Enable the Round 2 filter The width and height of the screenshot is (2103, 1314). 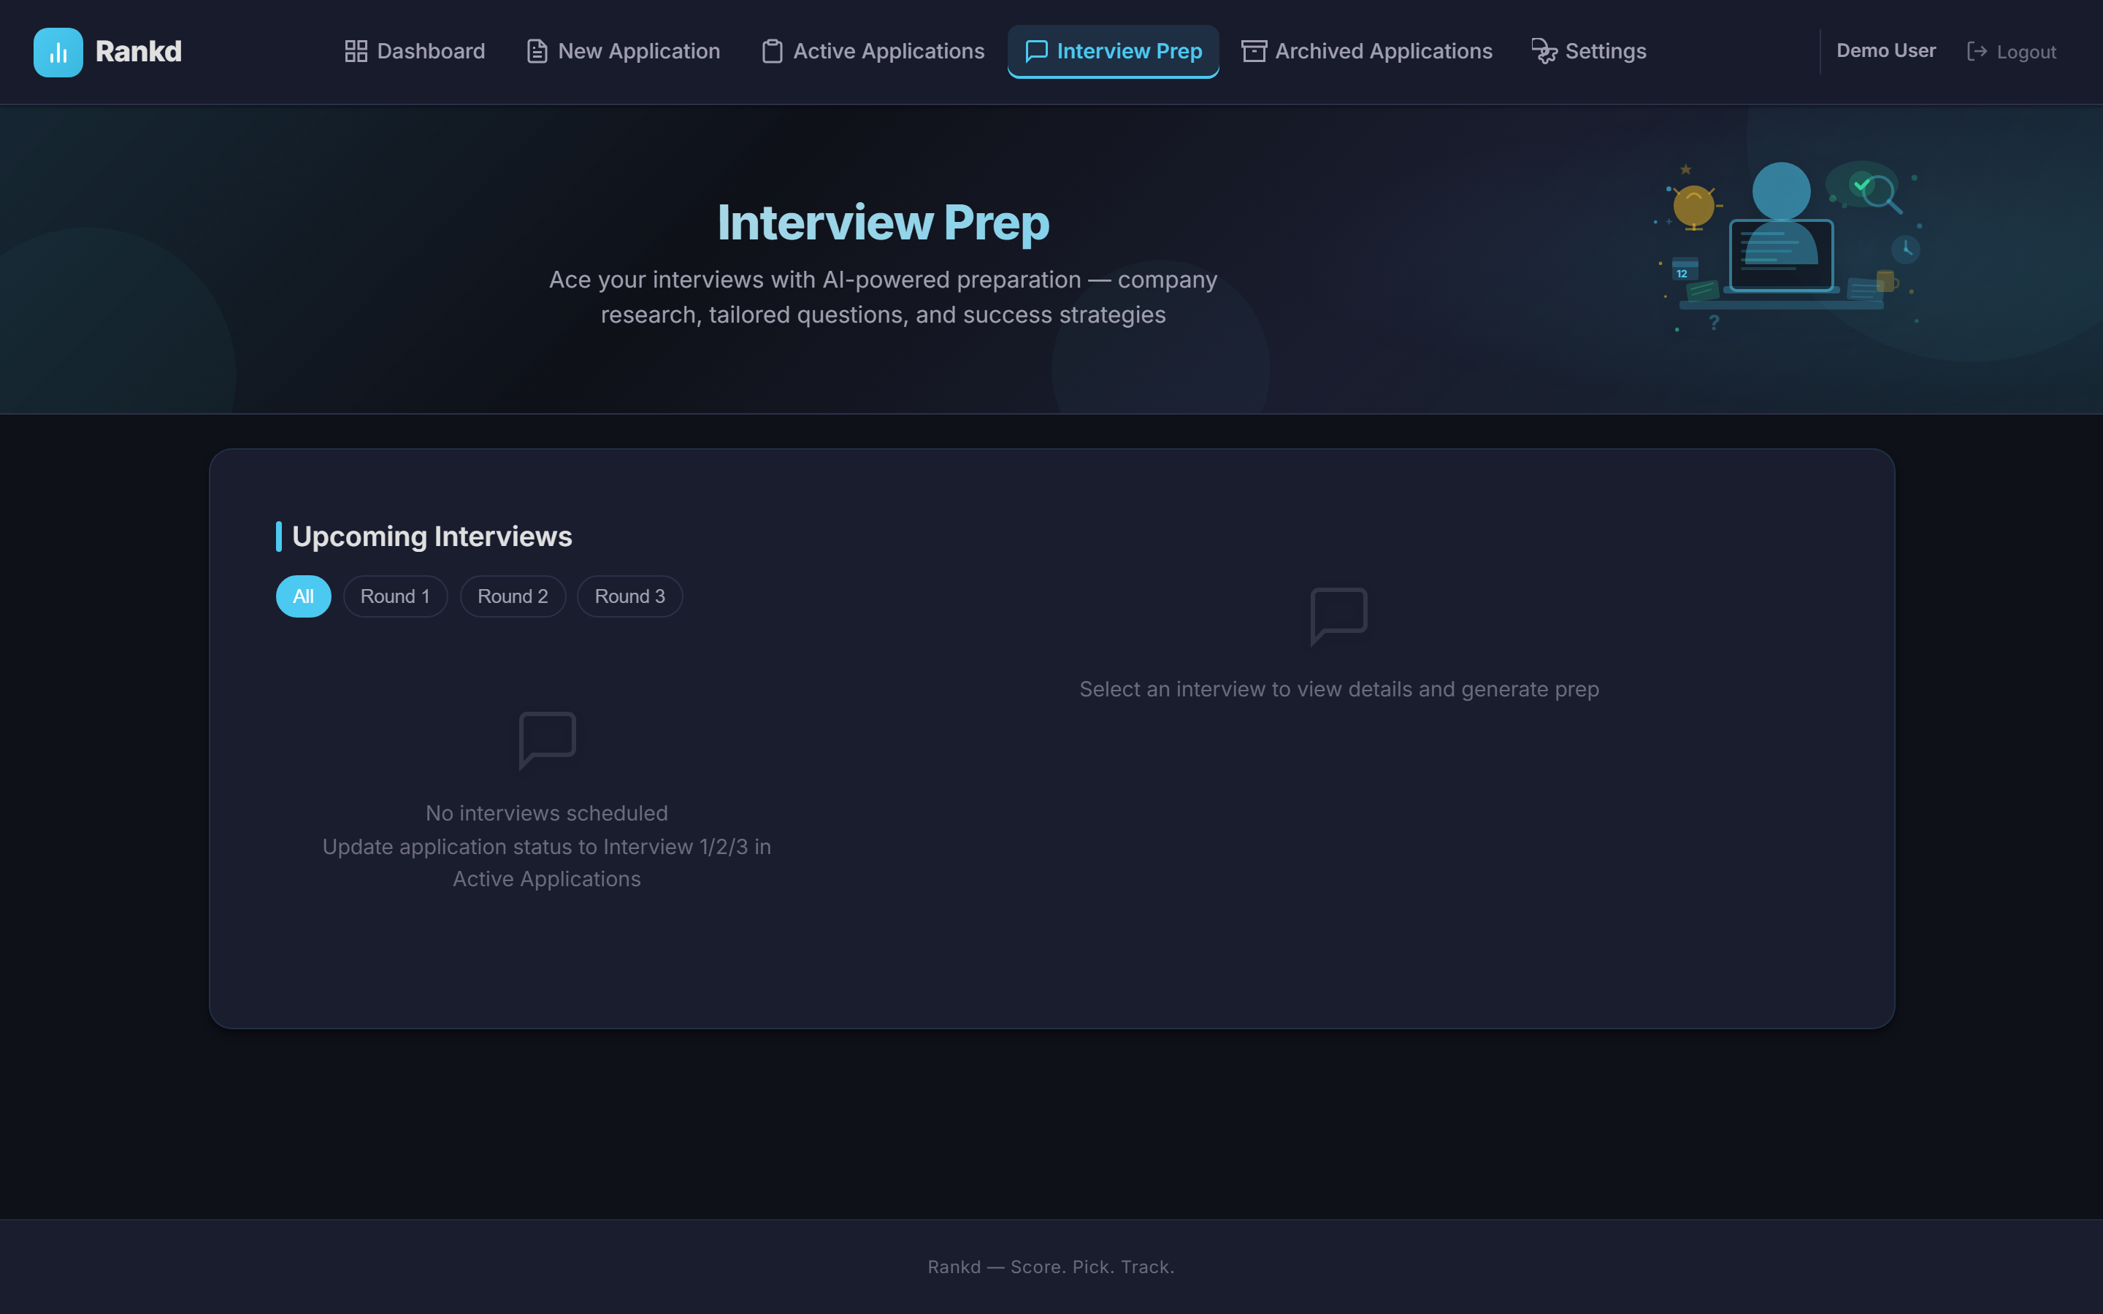513,596
